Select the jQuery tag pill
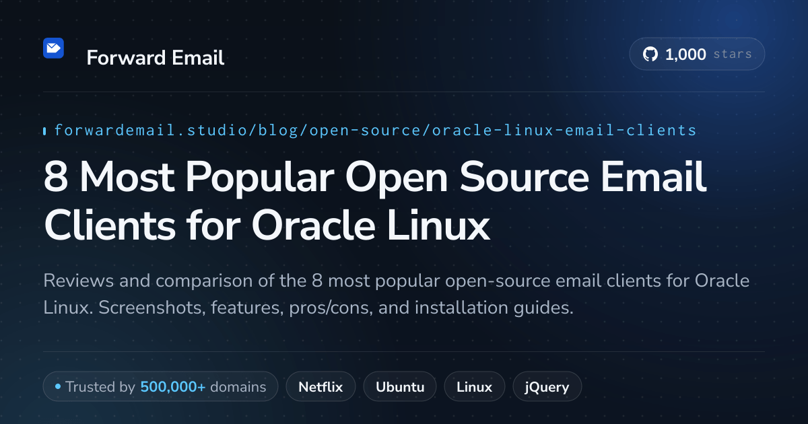808x424 pixels. click(x=547, y=387)
